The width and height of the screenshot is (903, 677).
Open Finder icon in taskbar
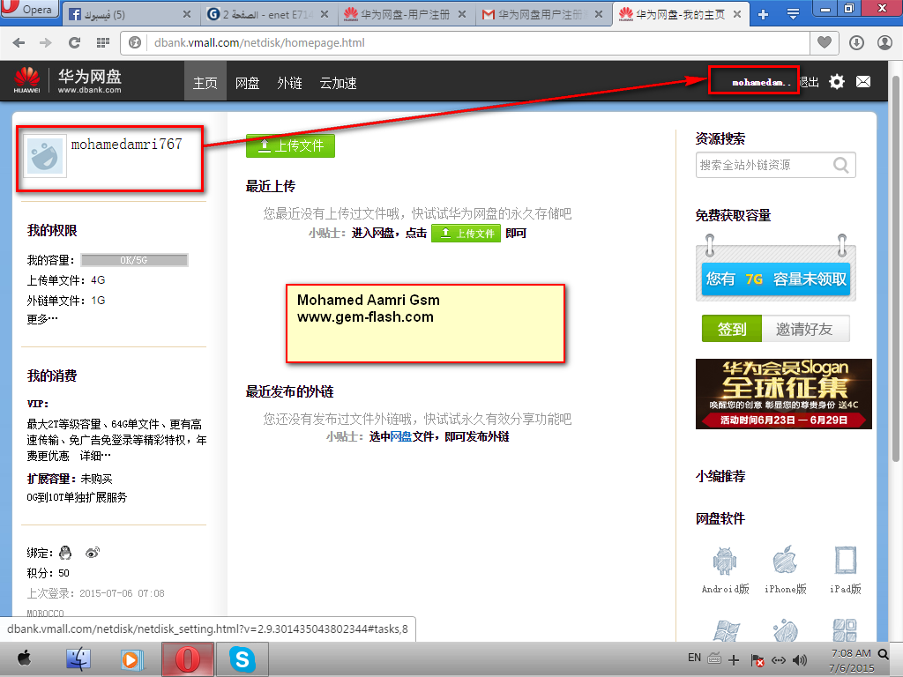click(x=78, y=659)
